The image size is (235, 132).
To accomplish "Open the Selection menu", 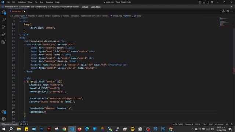I will (22, 2).
